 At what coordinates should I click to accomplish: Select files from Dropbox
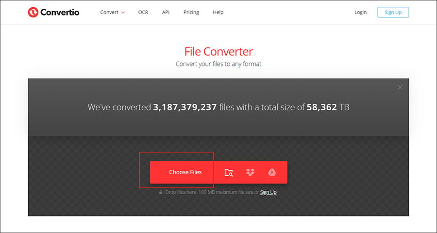(250, 172)
